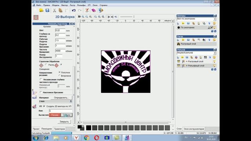This screenshot has height=141, width=251.
Task: Toggle all vector layers lightbulb icon
Action: [215, 23]
